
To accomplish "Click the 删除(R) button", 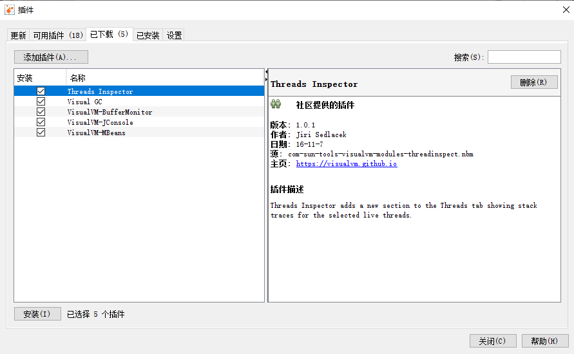I will [x=533, y=82].
